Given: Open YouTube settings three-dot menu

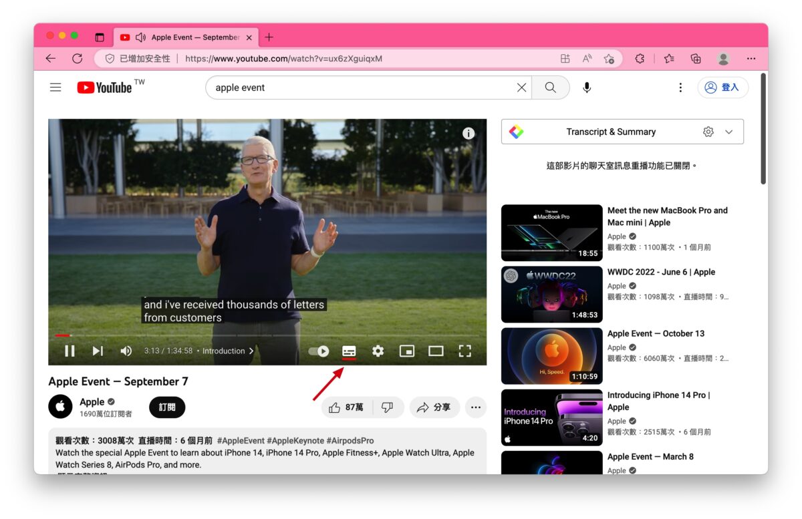Looking at the screenshot, I should click(x=680, y=88).
